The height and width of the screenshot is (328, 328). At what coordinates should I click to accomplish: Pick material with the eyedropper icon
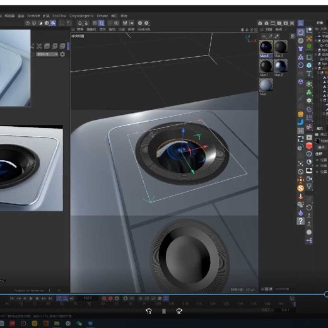tap(277, 36)
